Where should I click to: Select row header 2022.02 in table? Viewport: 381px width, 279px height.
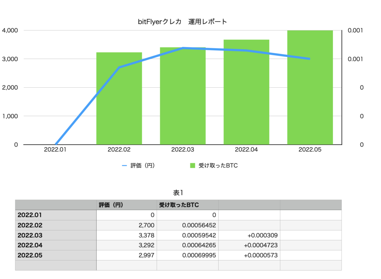click(x=56, y=225)
